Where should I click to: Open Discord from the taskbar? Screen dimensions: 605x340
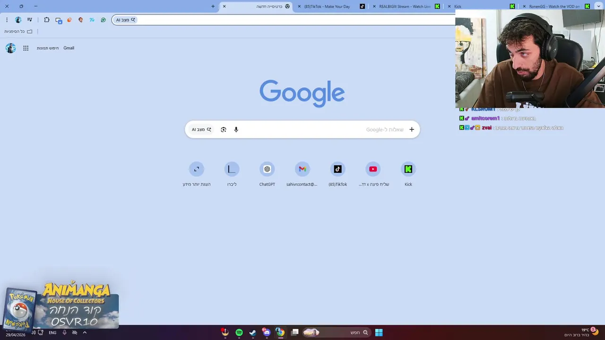(x=267, y=332)
